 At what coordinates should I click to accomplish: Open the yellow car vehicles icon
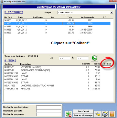coord(98,114)
